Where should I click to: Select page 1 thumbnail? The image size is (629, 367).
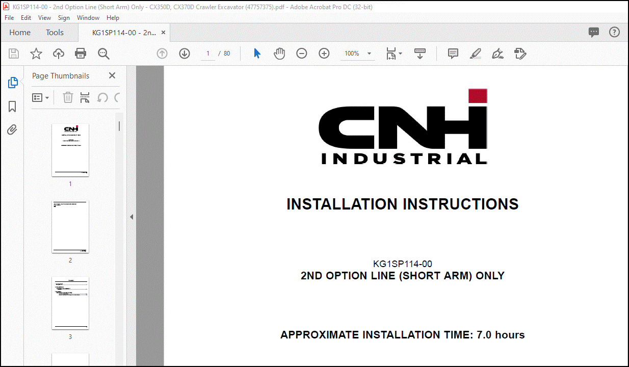(70, 150)
